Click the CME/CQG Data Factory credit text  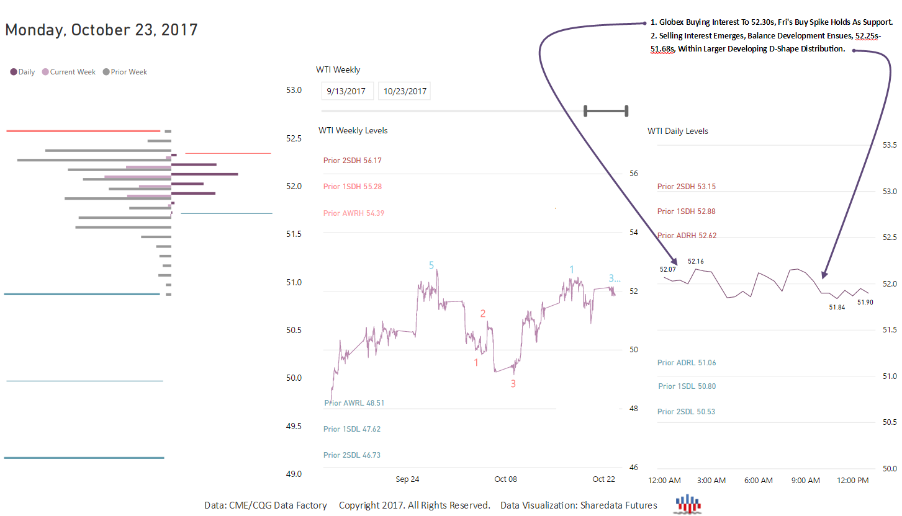266,505
